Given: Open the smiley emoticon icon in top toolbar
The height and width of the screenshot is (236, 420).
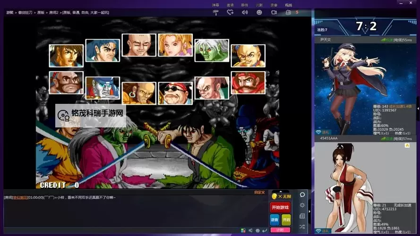Looking at the screenshot, I should click(259, 12).
